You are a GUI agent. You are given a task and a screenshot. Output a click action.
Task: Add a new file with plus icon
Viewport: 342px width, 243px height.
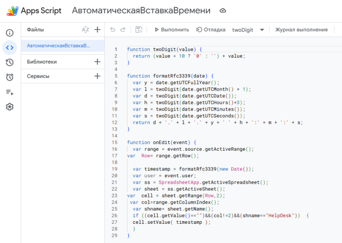(x=97, y=29)
